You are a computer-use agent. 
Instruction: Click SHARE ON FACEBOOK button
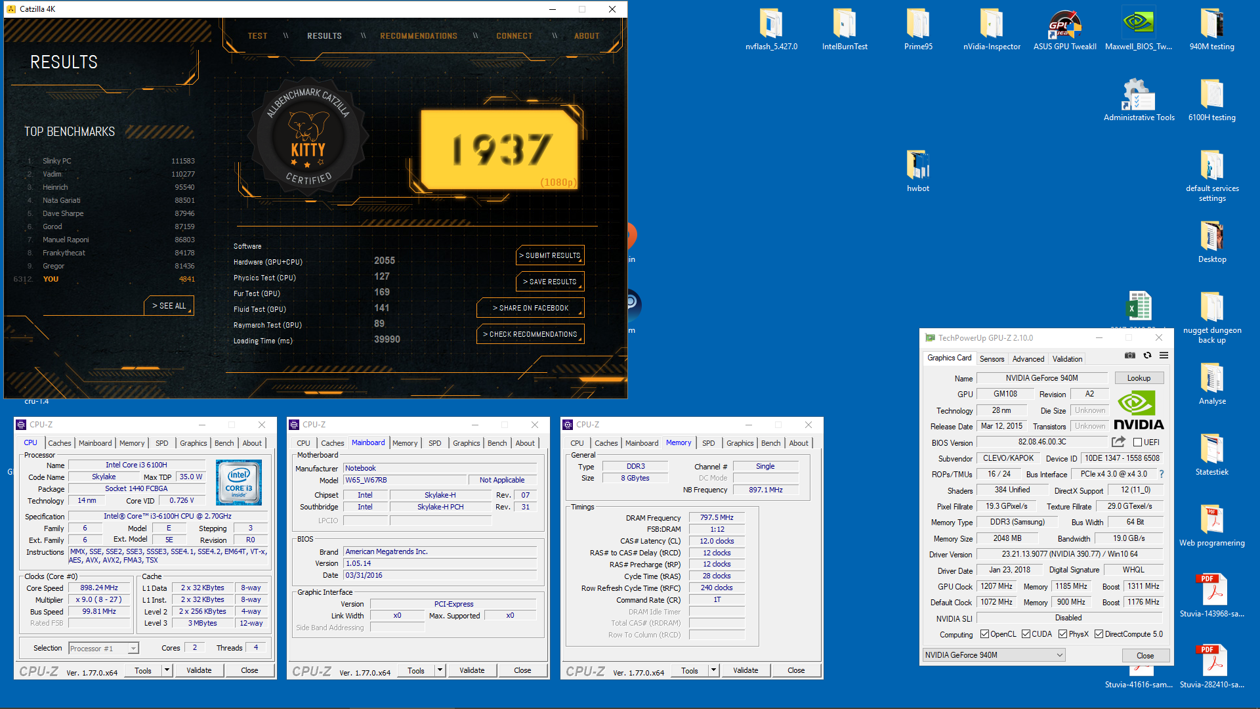coord(530,308)
